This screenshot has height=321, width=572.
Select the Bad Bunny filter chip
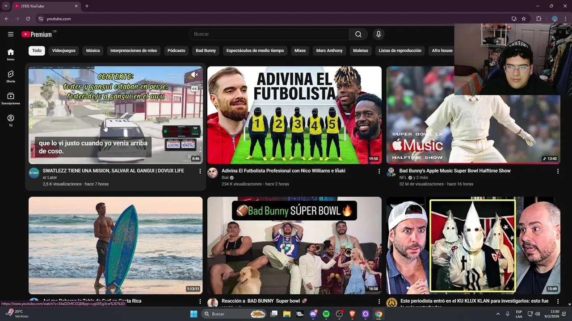point(206,50)
